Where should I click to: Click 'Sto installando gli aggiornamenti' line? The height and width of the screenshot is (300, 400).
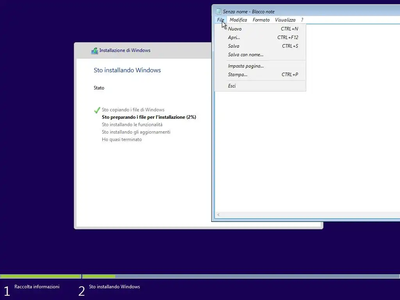click(136, 132)
